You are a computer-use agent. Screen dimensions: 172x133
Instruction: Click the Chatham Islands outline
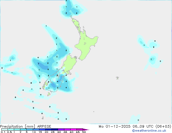(x=117, y=78)
